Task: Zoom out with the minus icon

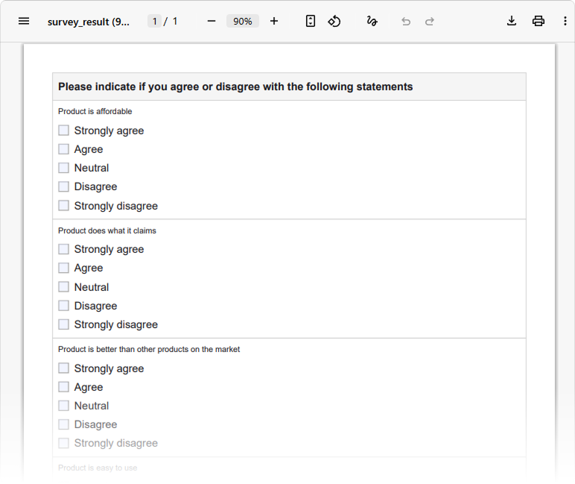Action: (x=212, y=22)
